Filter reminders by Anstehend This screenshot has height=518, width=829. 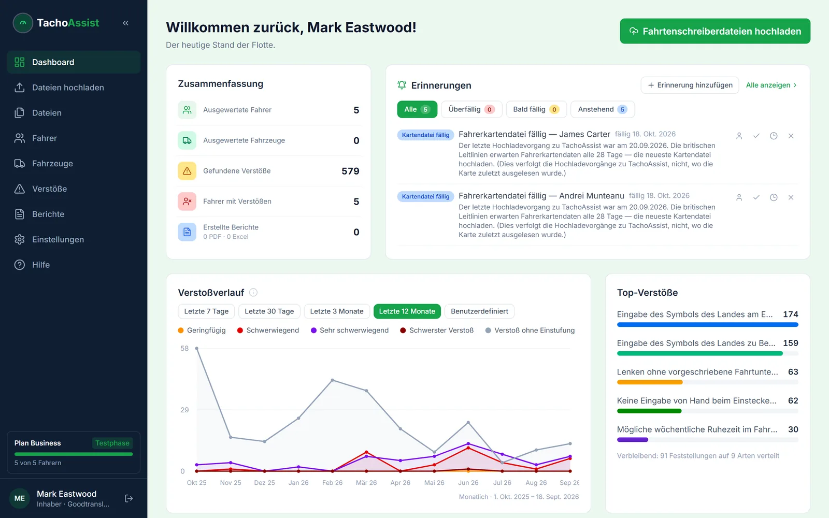tap(603, 109)
